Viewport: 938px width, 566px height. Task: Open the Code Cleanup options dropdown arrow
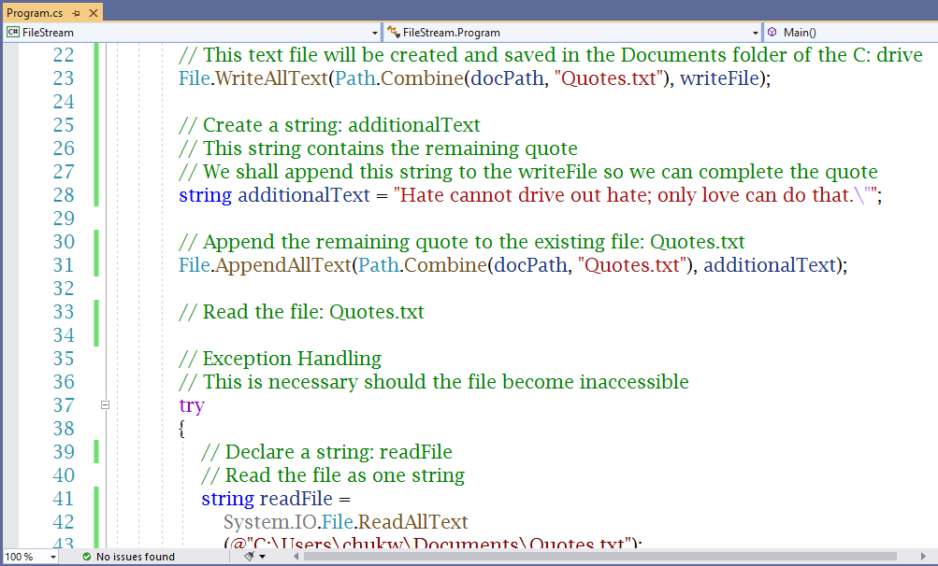click(262, 556)
